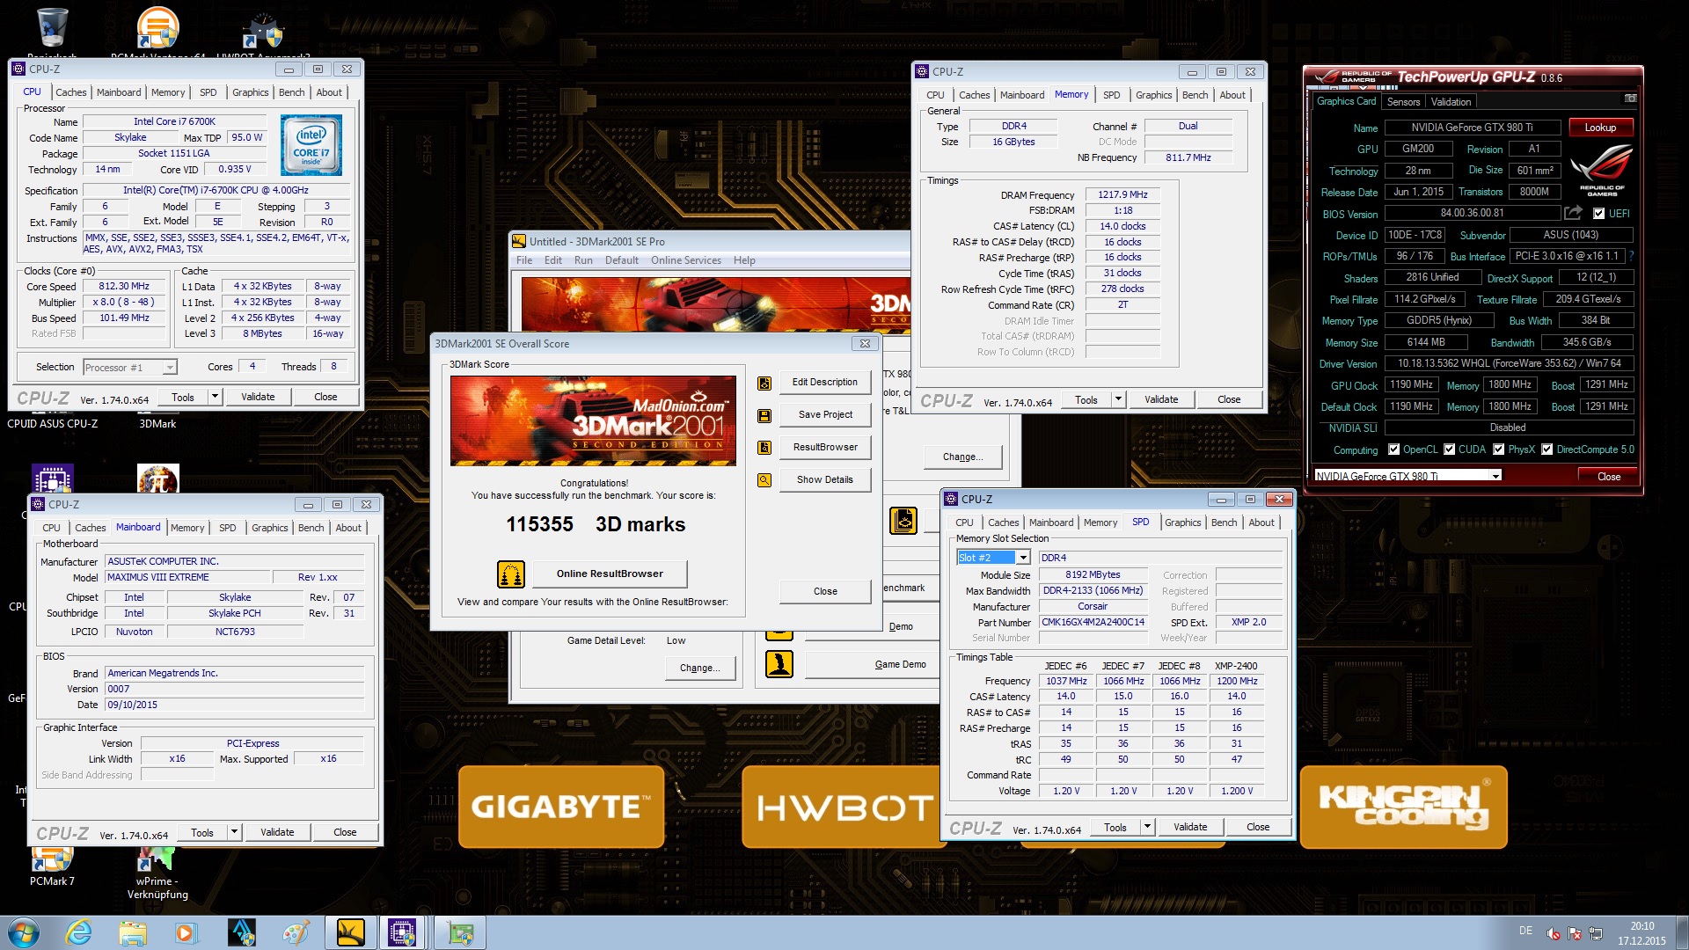Open the Slot #2 memory slot dropdown

1023,558
